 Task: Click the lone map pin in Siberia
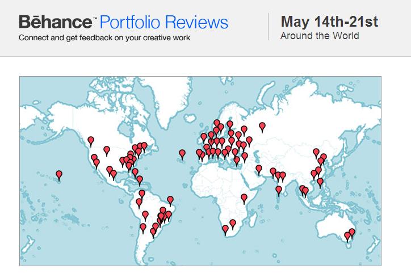(262, 127)
